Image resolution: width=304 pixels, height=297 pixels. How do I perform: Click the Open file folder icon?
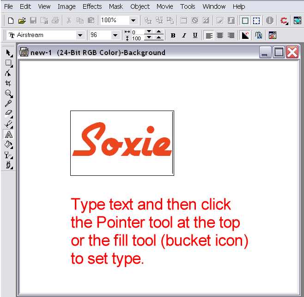[x=22, y=20]
